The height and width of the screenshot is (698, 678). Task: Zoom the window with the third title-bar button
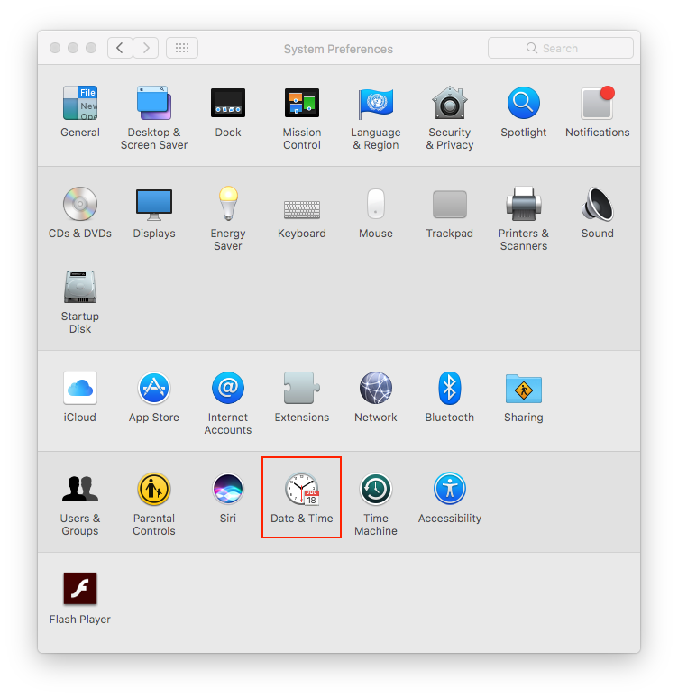(x=91, y=48)
